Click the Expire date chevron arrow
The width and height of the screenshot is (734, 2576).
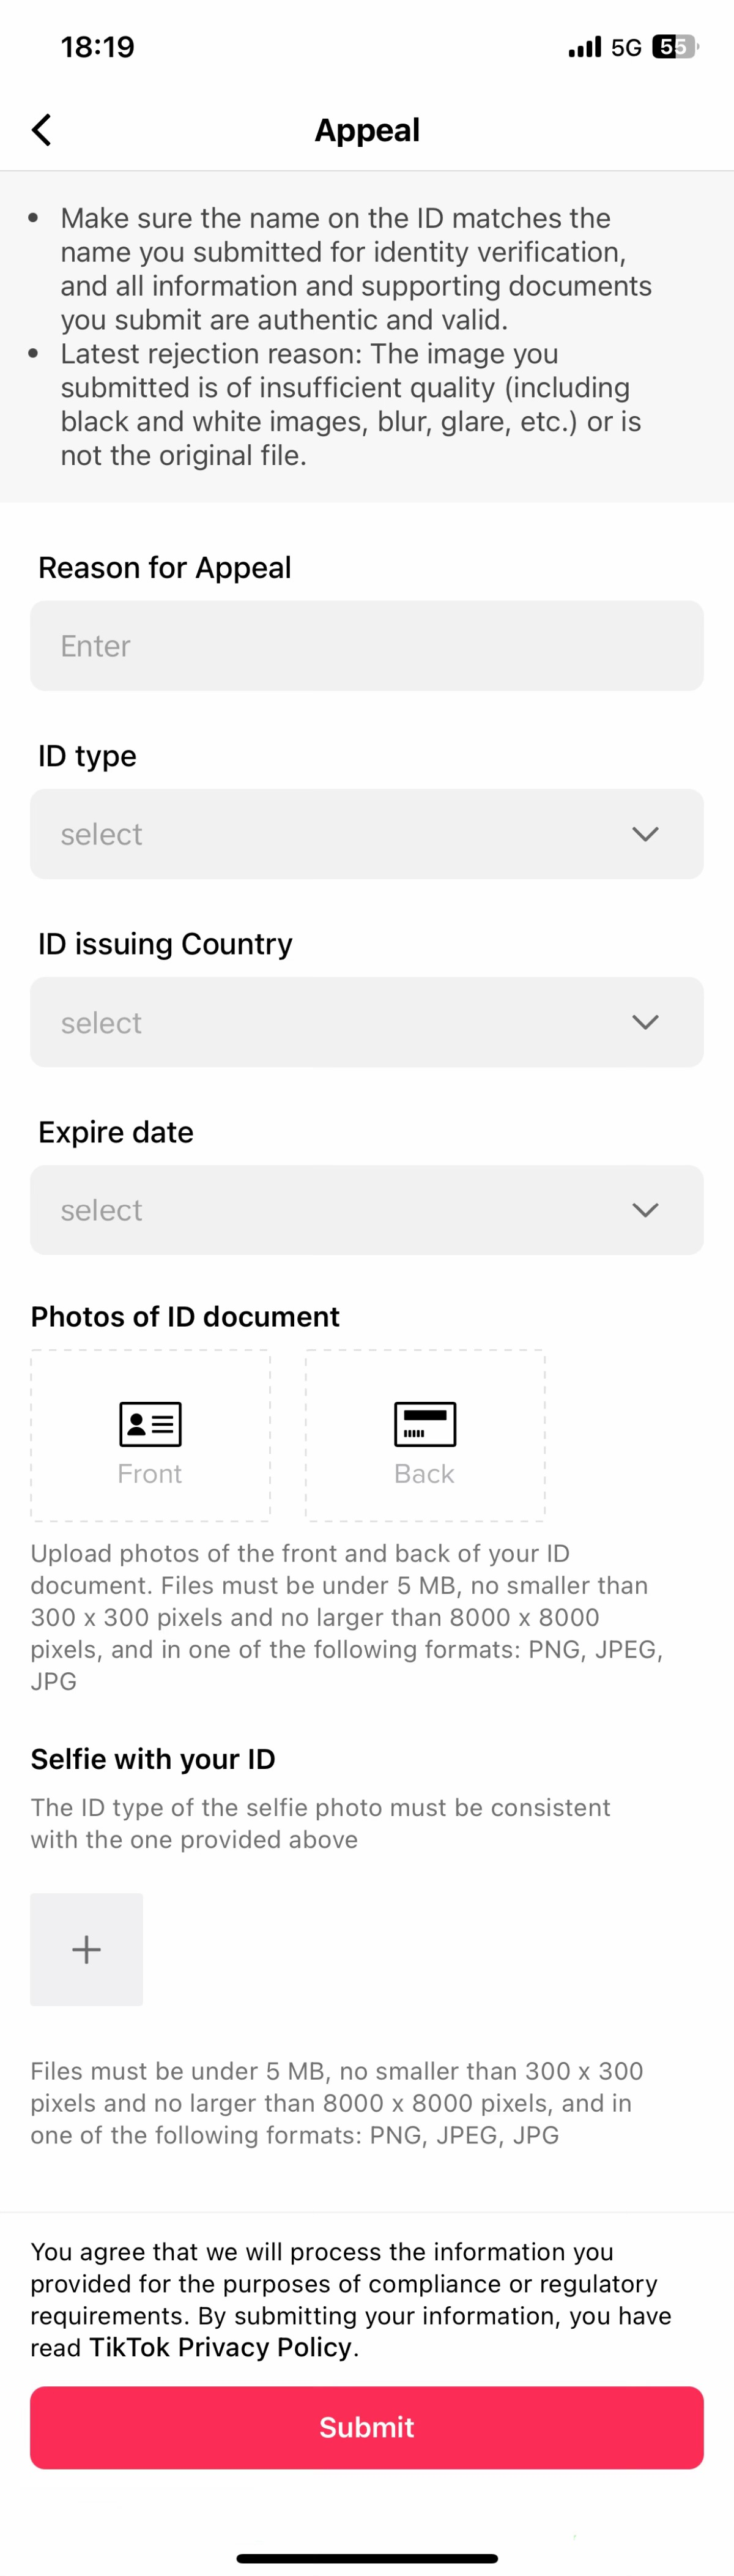645,1210
